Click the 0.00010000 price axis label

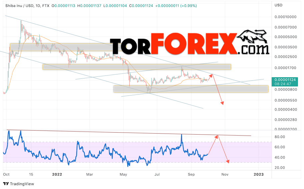tap(285, 17)
